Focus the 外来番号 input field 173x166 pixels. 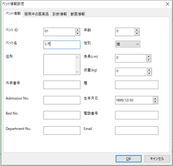[62, 85]
